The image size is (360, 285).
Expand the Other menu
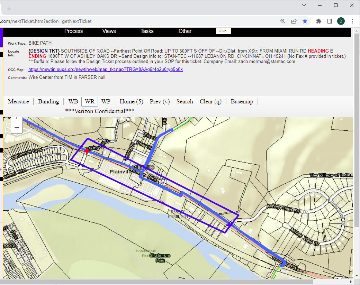(185, 31)
